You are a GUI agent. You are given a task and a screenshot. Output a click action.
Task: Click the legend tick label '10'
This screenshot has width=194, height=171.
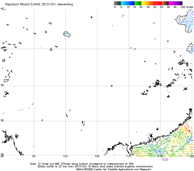128,7
